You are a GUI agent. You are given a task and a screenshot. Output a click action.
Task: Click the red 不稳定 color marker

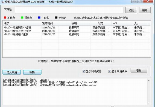click(5, 17)
